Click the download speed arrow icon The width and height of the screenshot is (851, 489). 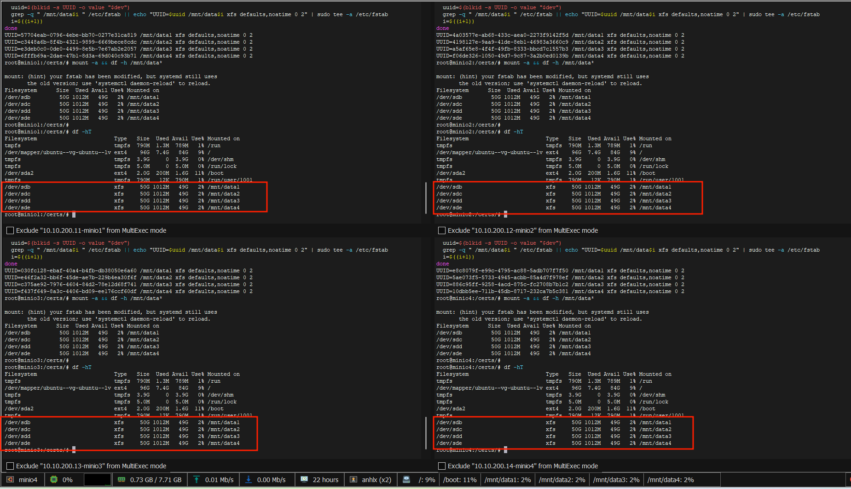(249, 479)
